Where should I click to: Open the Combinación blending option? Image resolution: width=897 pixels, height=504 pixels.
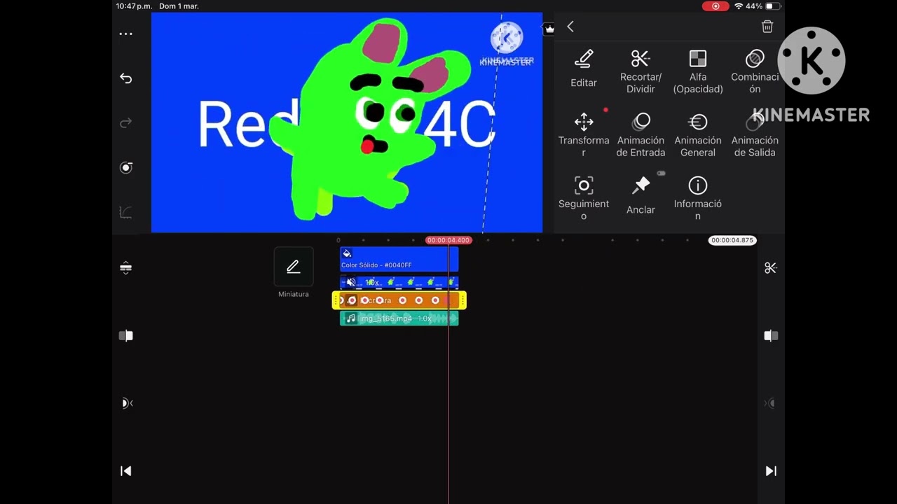[755, 71]
